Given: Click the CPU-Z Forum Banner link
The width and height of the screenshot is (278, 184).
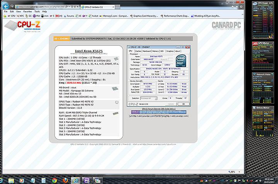Looking at the screenshot, I should (159, 109).
